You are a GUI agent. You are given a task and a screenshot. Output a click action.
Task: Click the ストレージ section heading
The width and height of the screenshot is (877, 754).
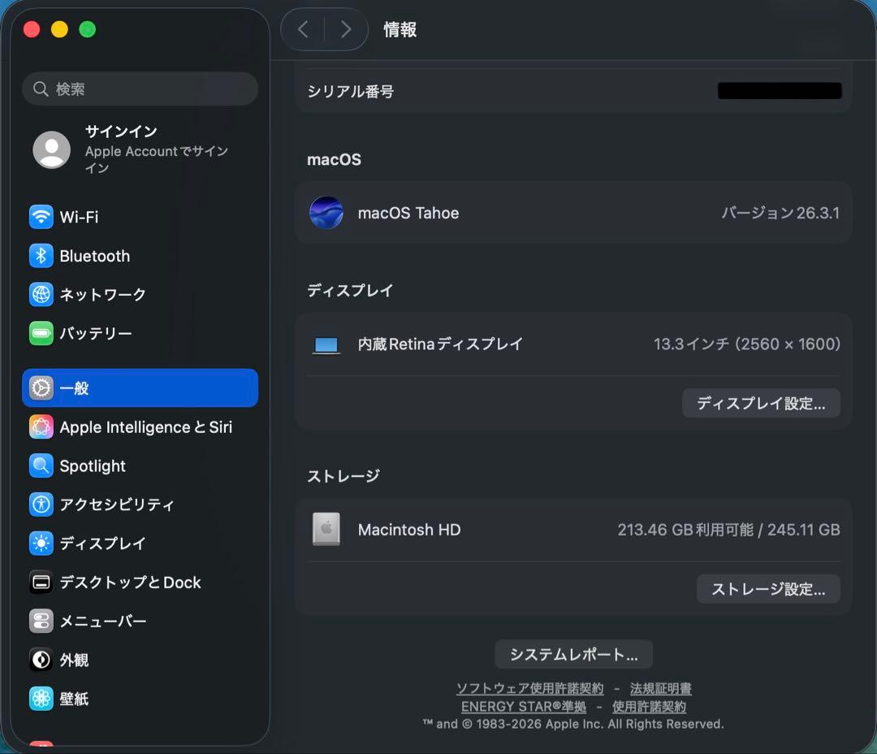343,476
